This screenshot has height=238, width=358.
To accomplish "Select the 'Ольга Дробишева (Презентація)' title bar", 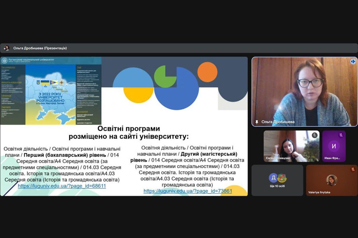I will [x=179, y=48].
